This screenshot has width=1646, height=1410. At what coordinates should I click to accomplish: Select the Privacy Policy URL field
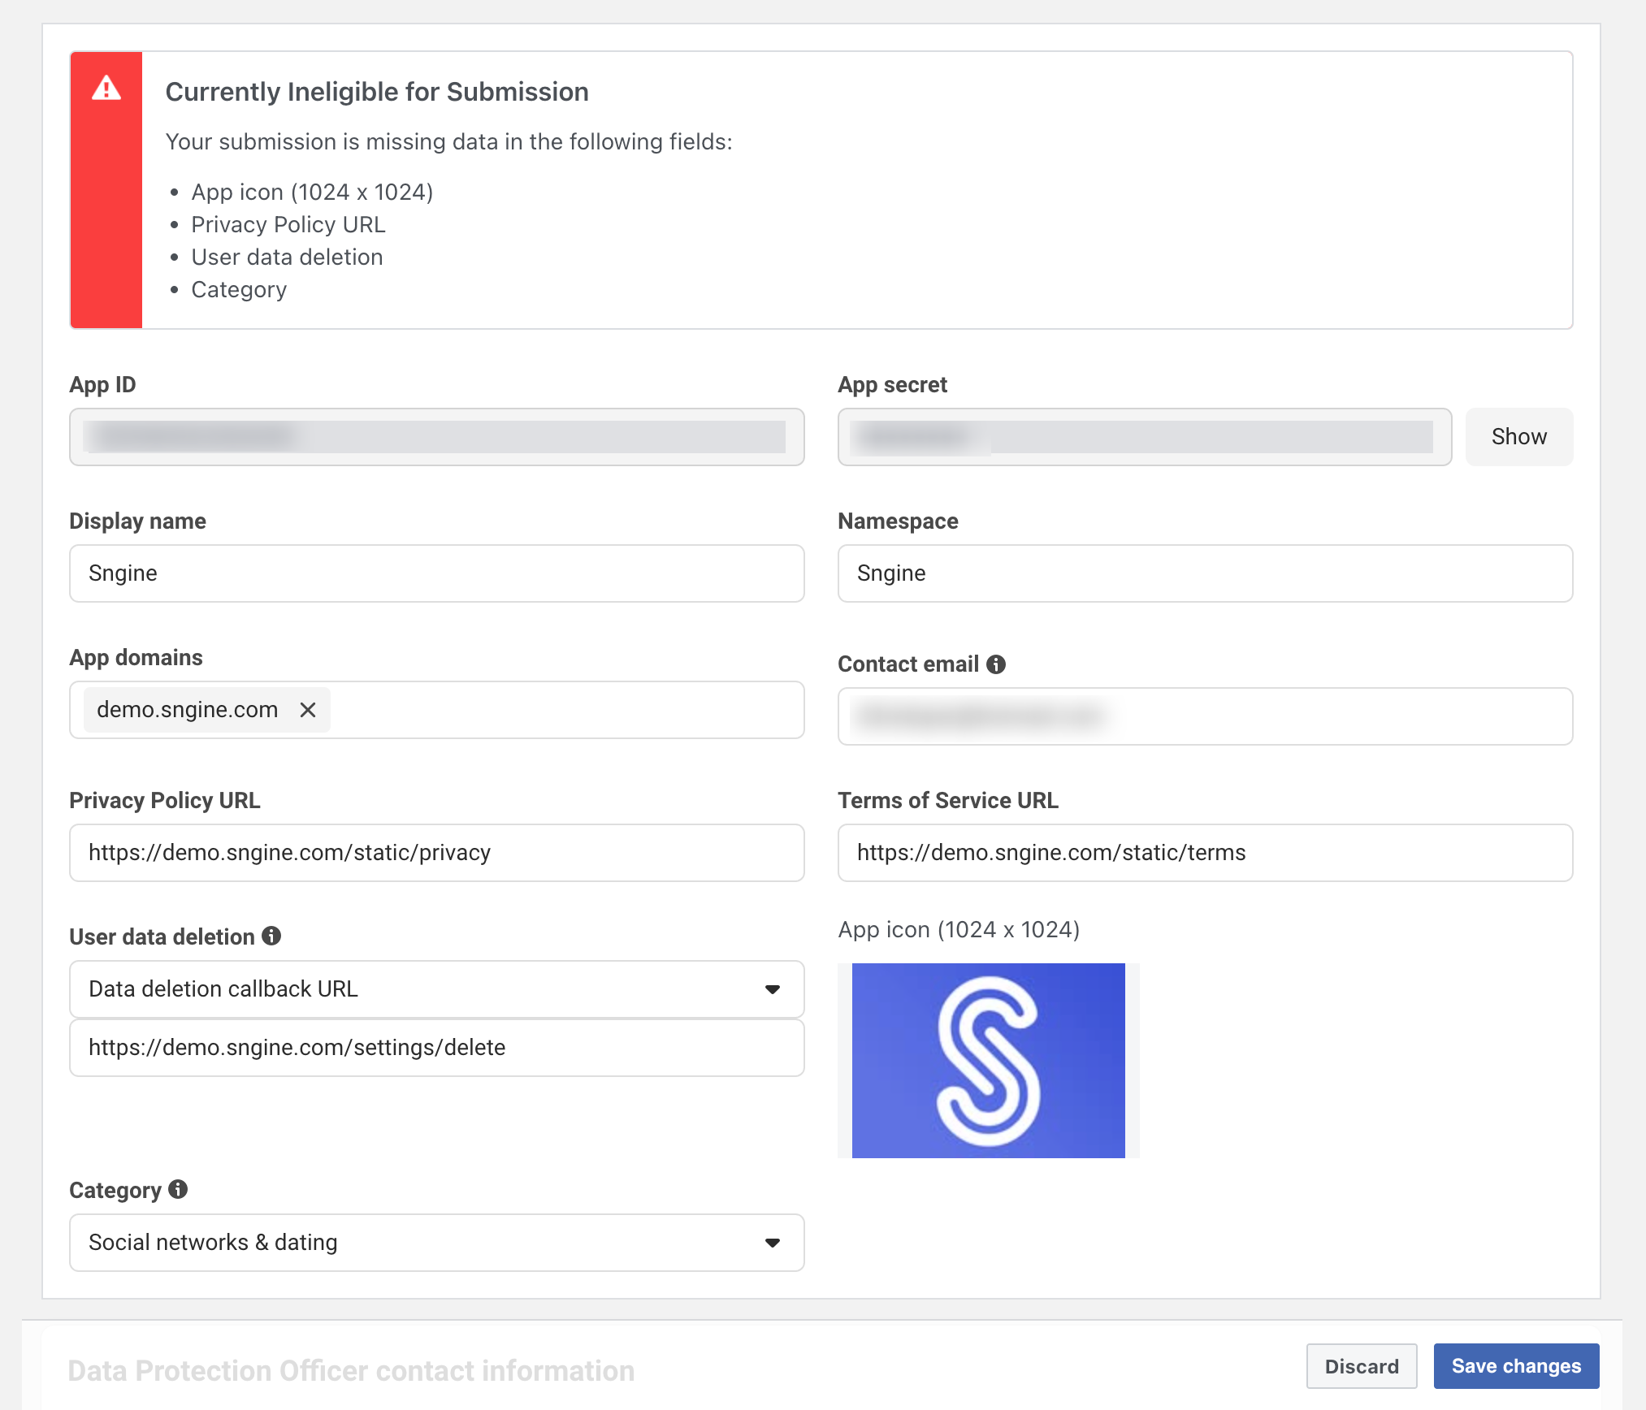point(436,853)
